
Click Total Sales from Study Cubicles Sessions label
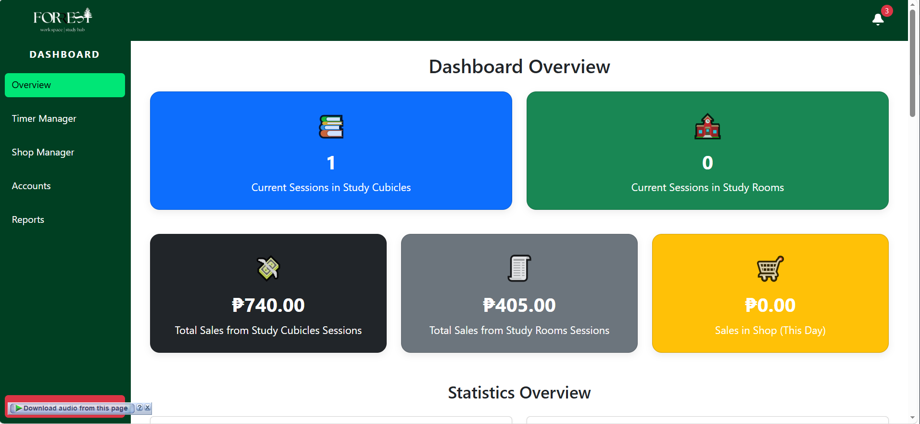(x=268, y=331)
